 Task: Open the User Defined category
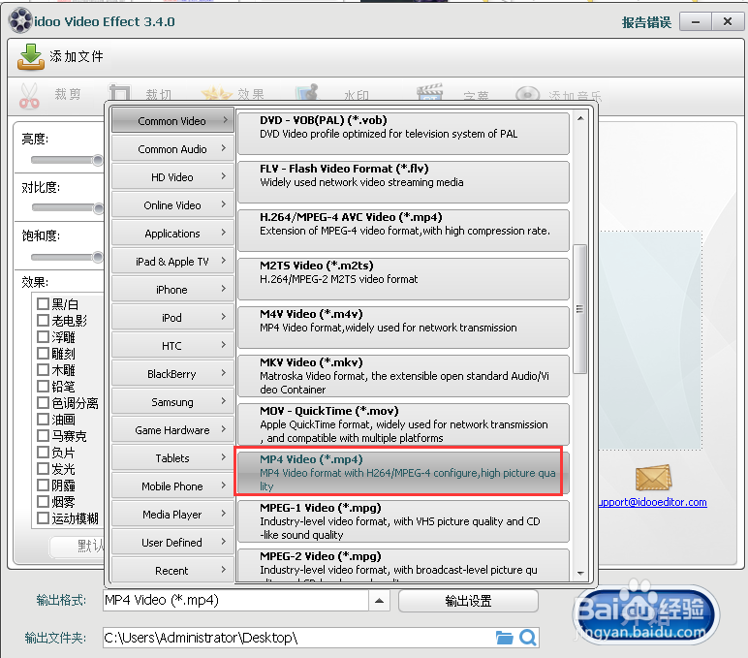[172, 543]
